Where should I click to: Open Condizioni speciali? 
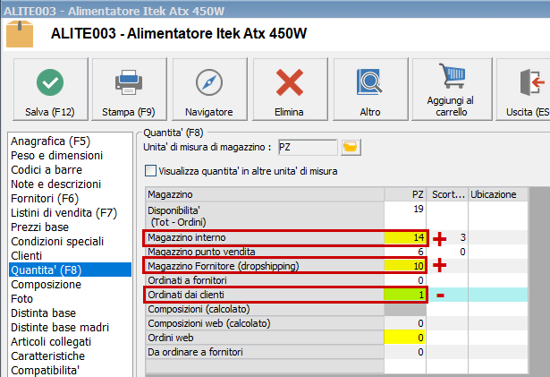(x=57, y=242)
